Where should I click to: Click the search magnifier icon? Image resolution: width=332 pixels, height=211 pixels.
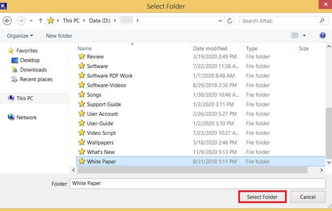(x=322, y=21)
